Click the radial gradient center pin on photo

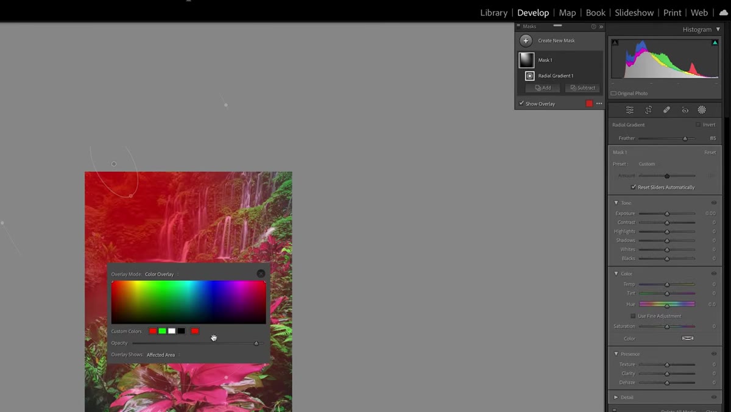coord(114,164)
